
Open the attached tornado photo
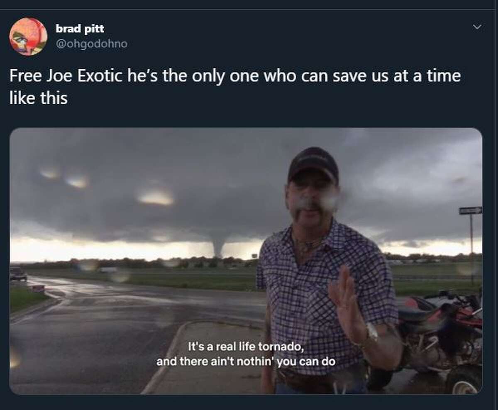246,261
